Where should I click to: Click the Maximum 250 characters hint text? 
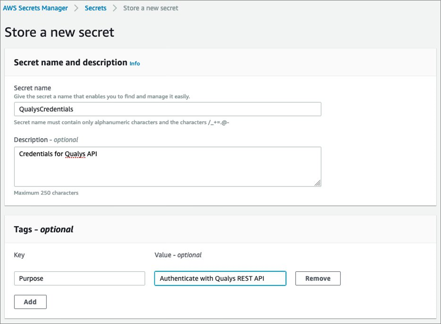(x=46, y=193)
